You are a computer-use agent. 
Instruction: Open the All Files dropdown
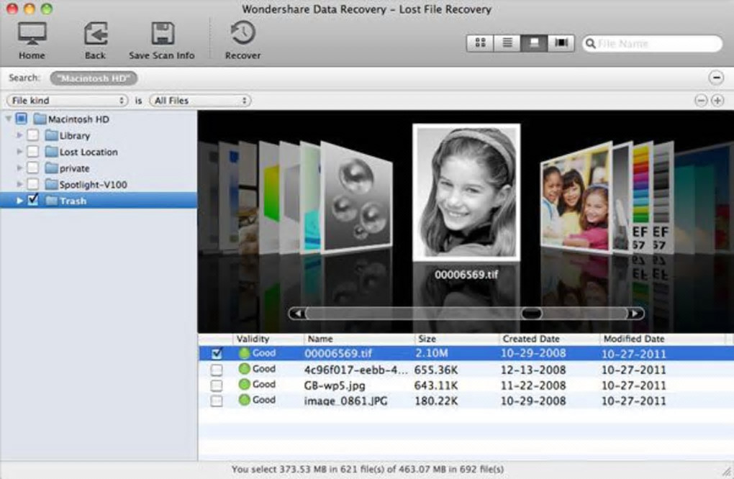pyautogui.click(x=200, y=101)
